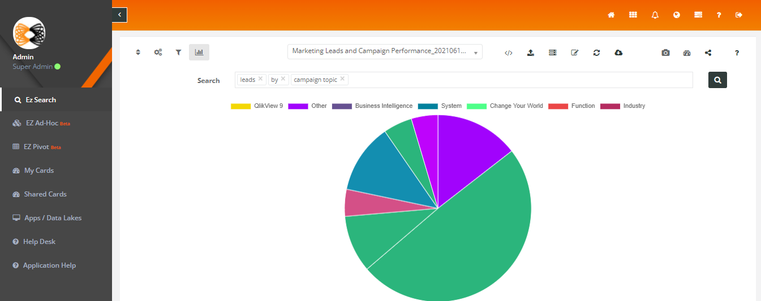Image resolution: width=761 pixels, height=301 pixels.
Task: Toggle the Industry legend entry
Action: click(x=622, y=106)
